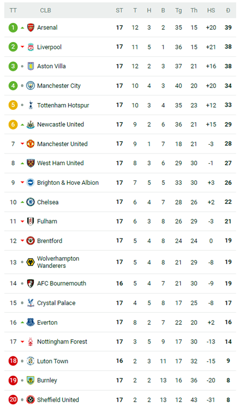Click the orange position 5 badge
Screen dimensions: 239x412
tap(13, 105)
